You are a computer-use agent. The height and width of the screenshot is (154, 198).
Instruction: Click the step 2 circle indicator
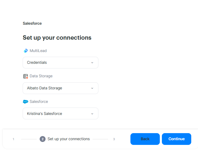pos(43,139)
